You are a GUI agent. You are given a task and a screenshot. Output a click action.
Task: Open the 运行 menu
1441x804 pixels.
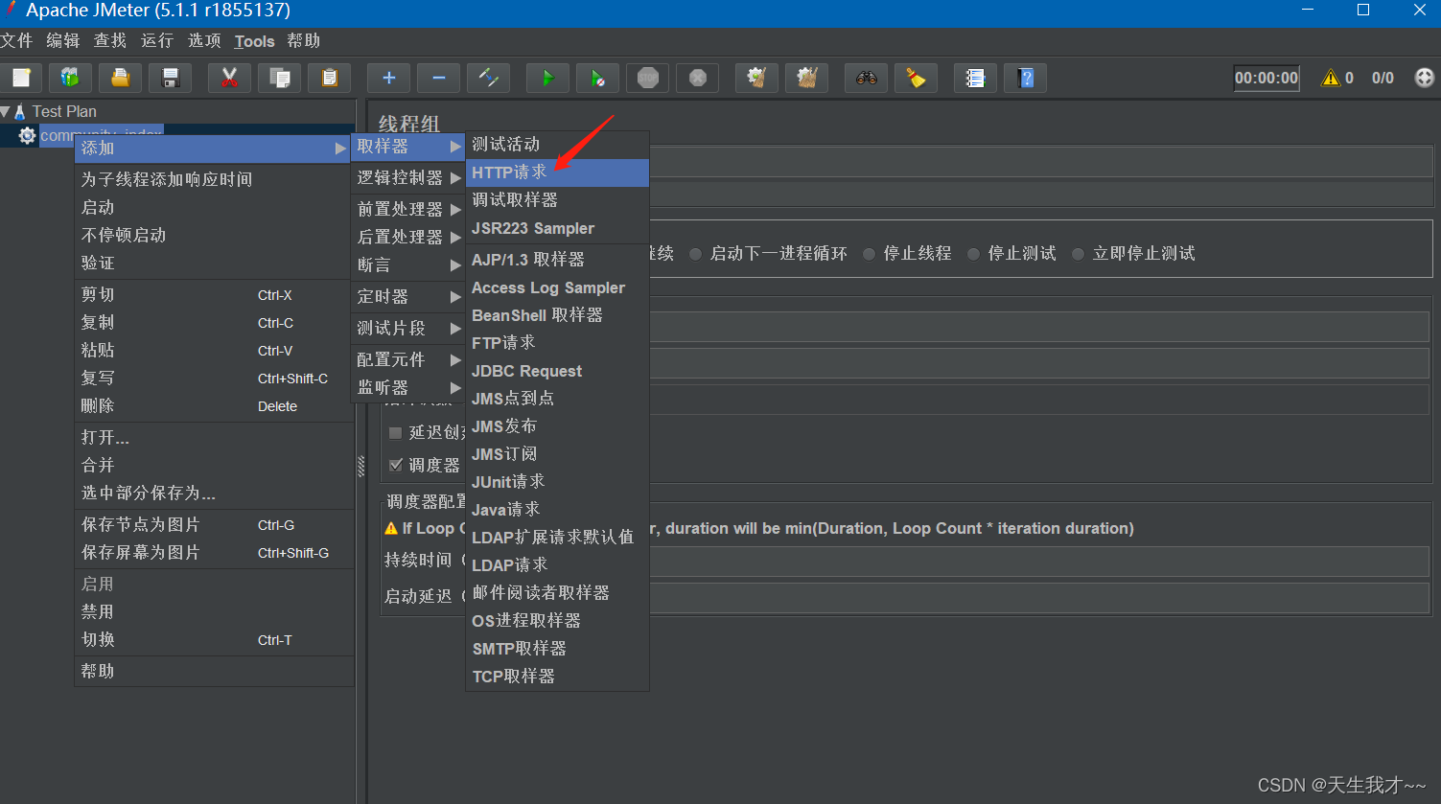point(157,40)
